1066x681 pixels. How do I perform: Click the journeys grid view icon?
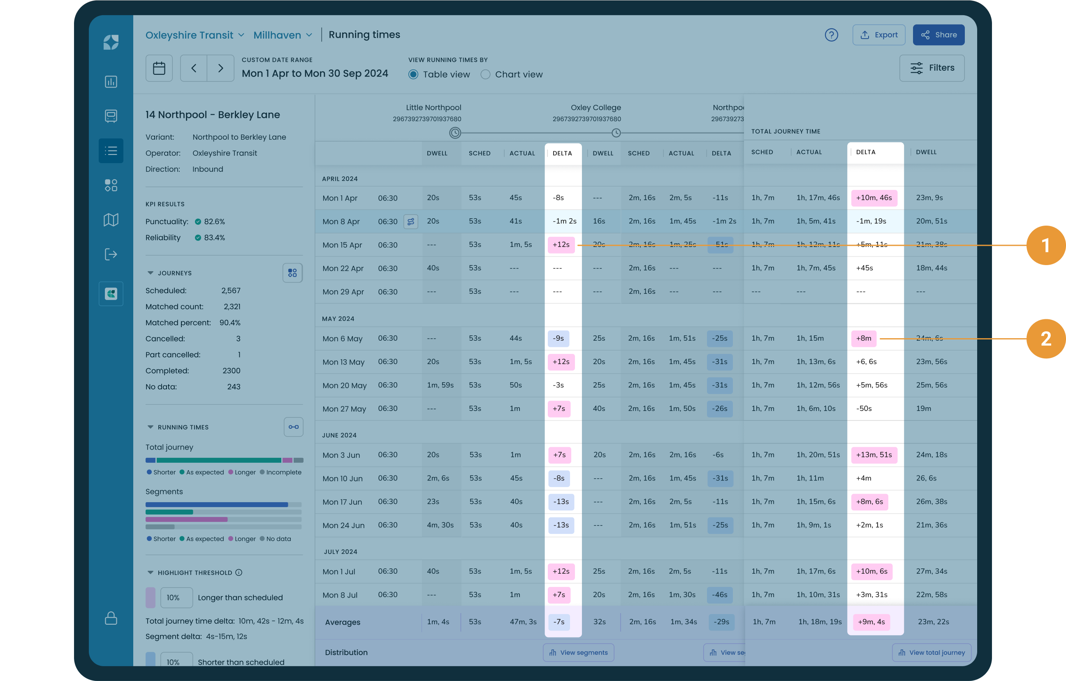292,273
